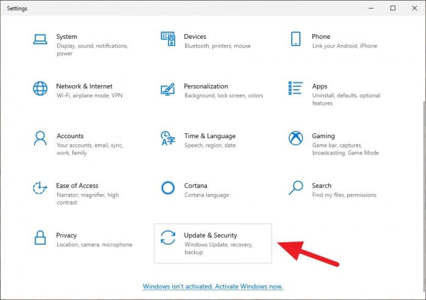Open the System laptop icon
Screen dimensions: 426x300
(40, 39)
